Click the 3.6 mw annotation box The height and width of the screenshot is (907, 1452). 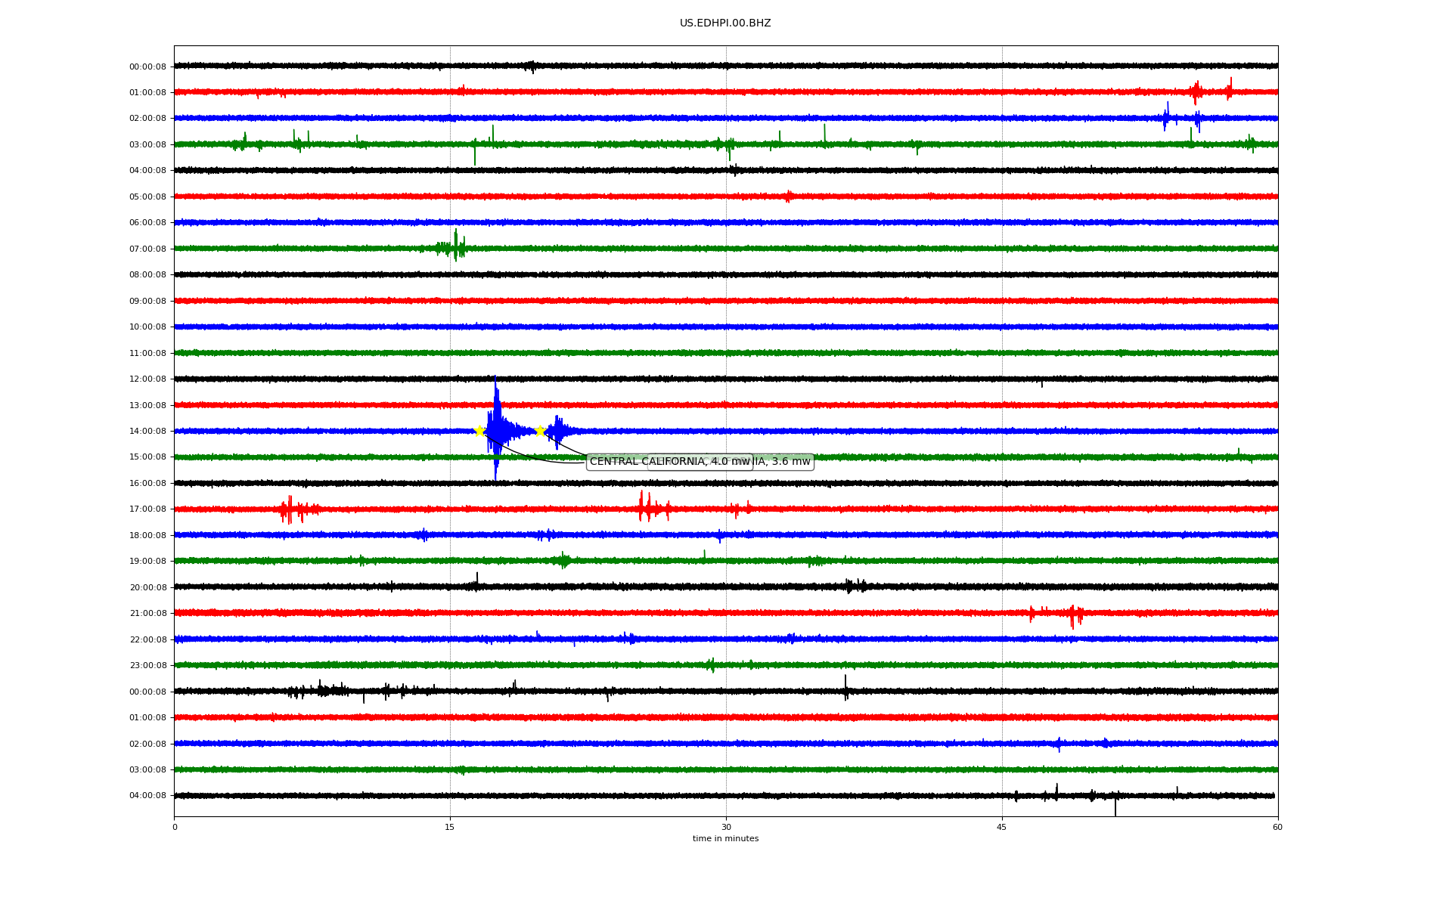point(786,462)
